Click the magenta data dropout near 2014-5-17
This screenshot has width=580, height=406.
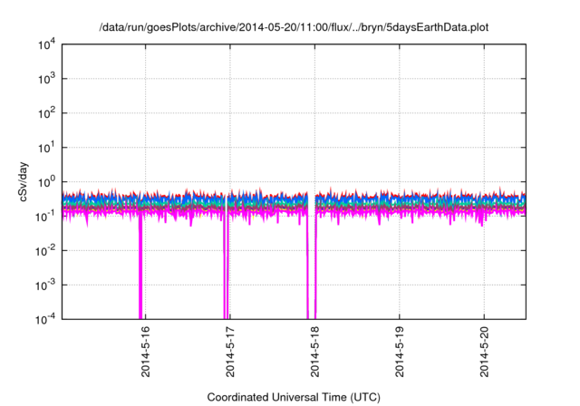coord(226,266)
